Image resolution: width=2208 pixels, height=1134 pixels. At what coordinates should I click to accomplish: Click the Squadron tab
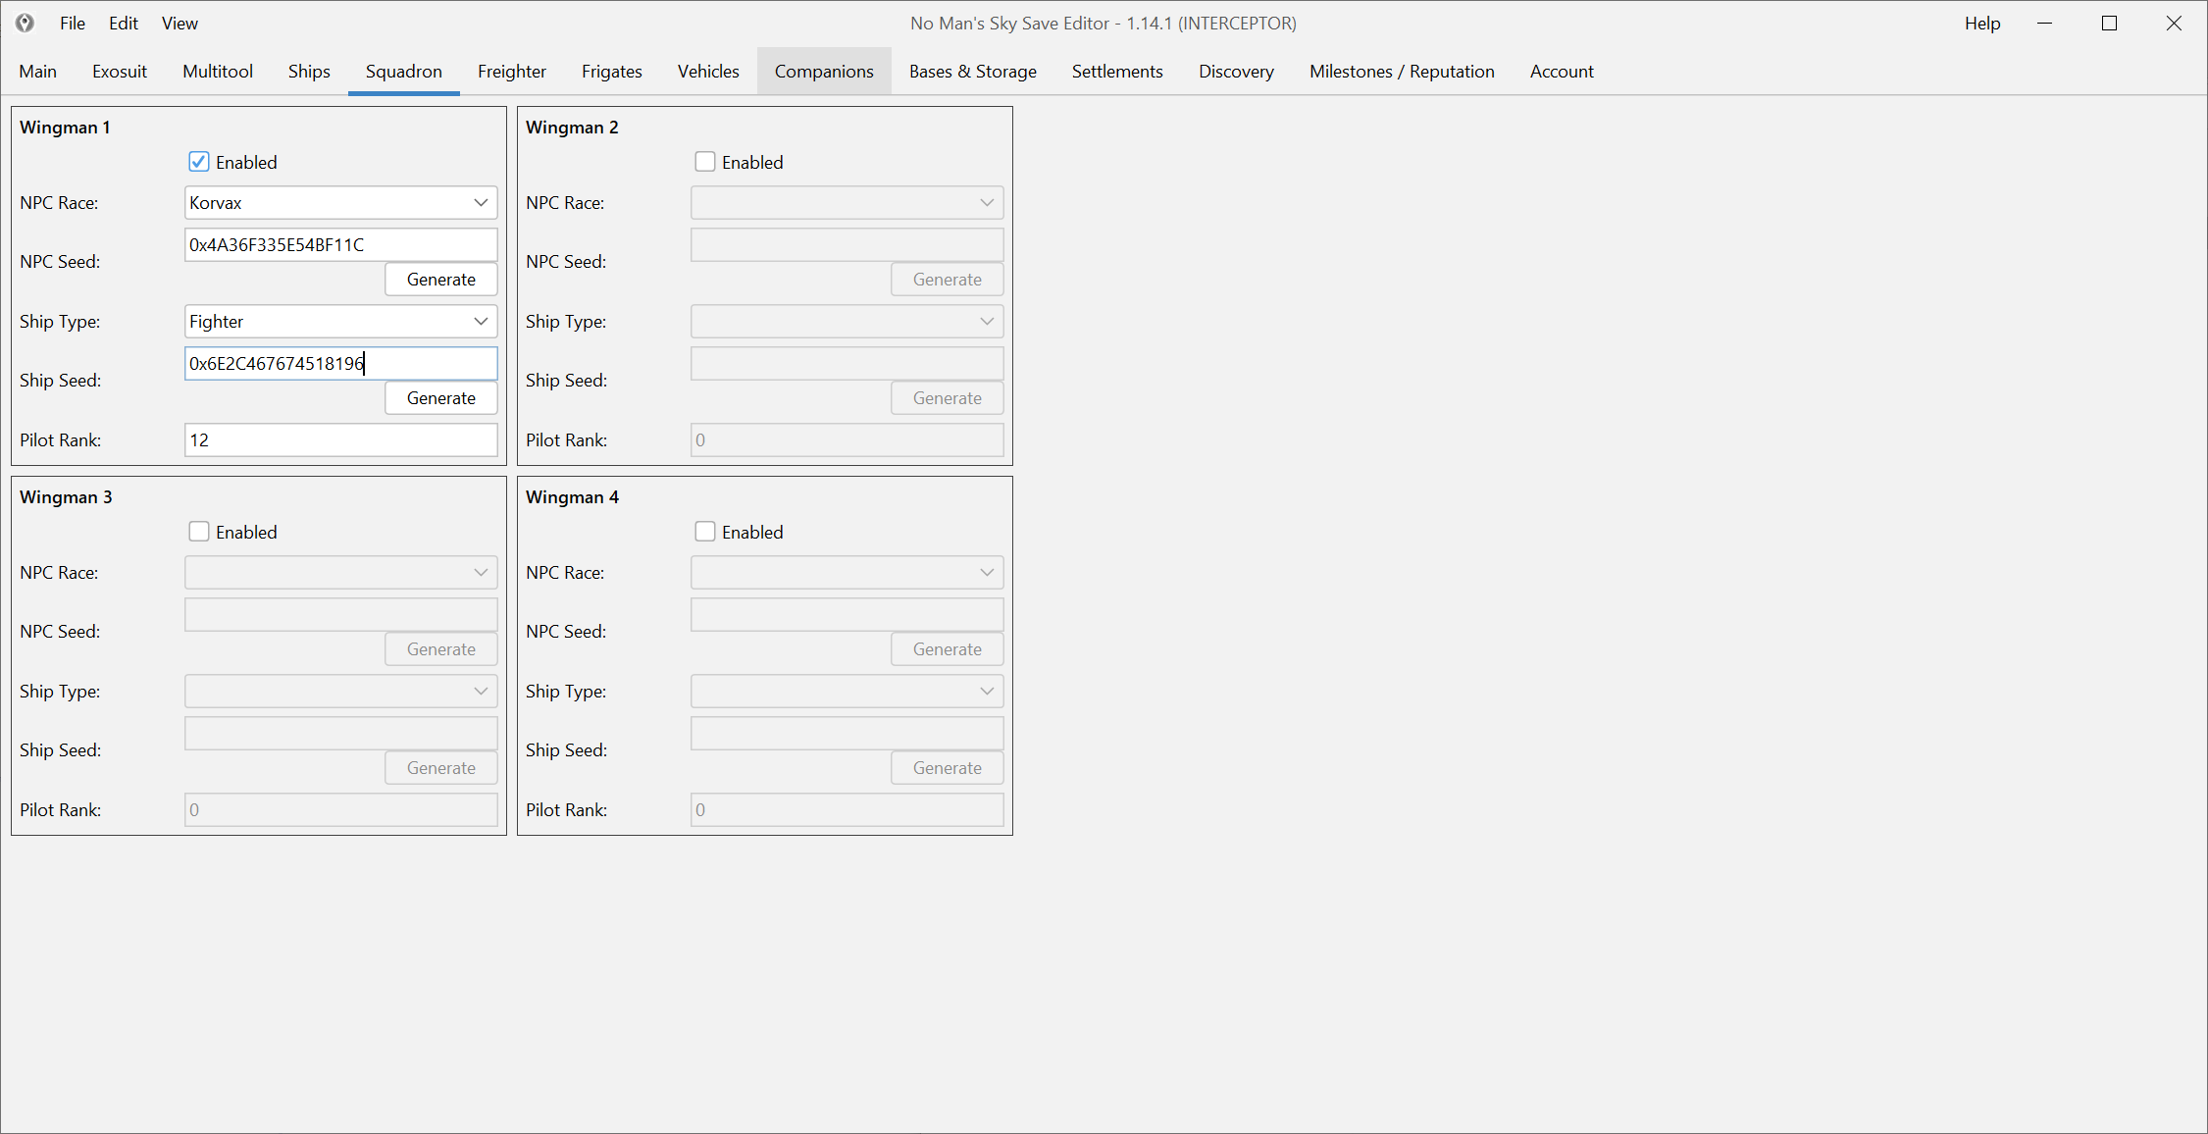point(400,71)
